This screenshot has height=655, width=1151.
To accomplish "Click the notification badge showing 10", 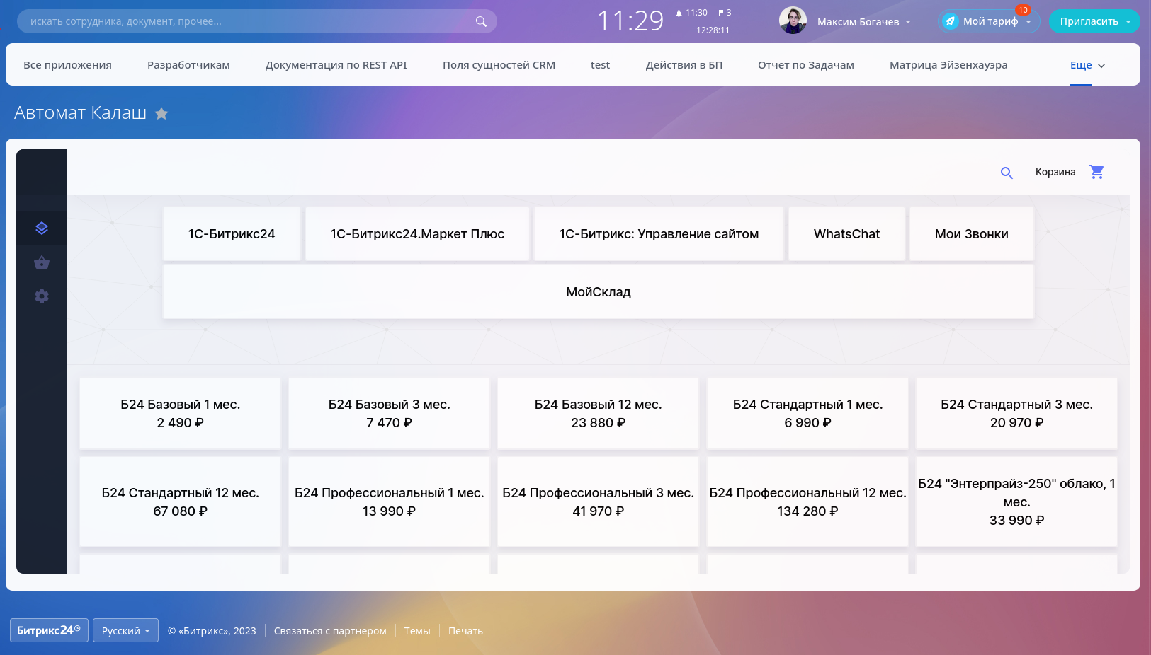I will [1023, 10].
